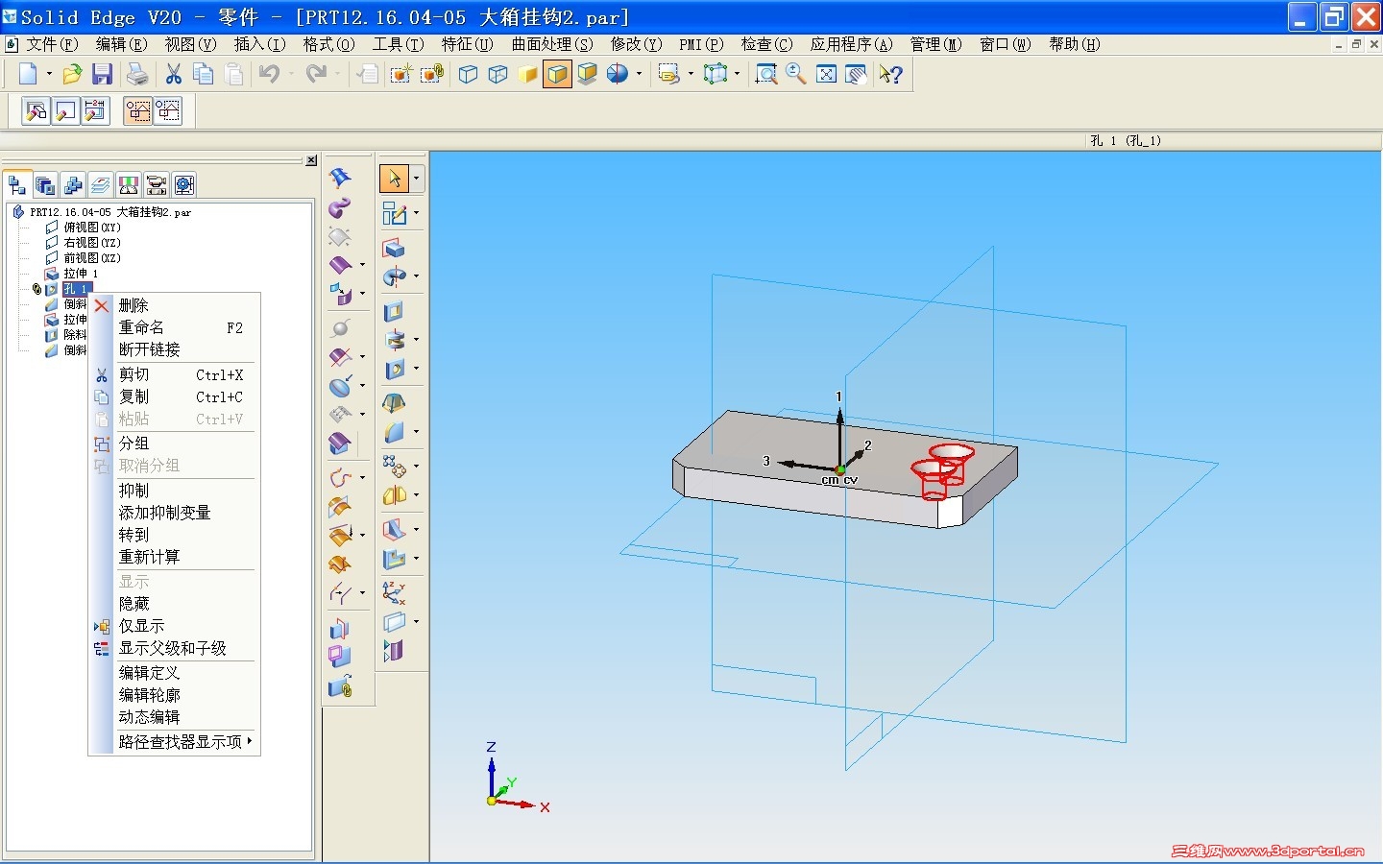
Task: Select the Select Tool arrow icon
Action: click(x=394, y=179)
